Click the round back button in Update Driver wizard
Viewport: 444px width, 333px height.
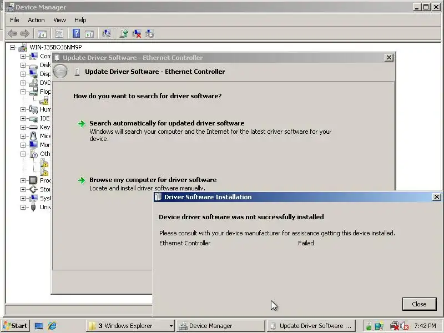point(60,71)
